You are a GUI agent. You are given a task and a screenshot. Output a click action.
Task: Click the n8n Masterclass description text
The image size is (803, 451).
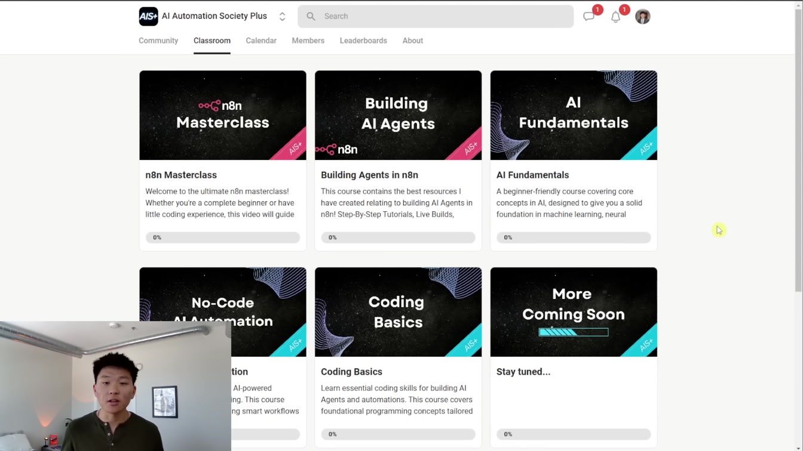point(220,203)
